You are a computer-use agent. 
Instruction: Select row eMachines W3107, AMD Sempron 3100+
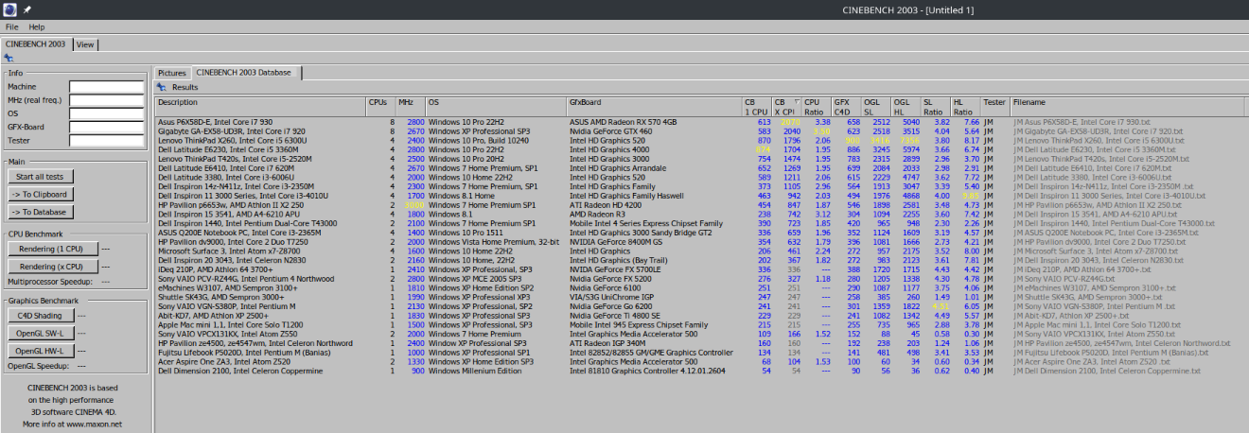click(700, 287)
